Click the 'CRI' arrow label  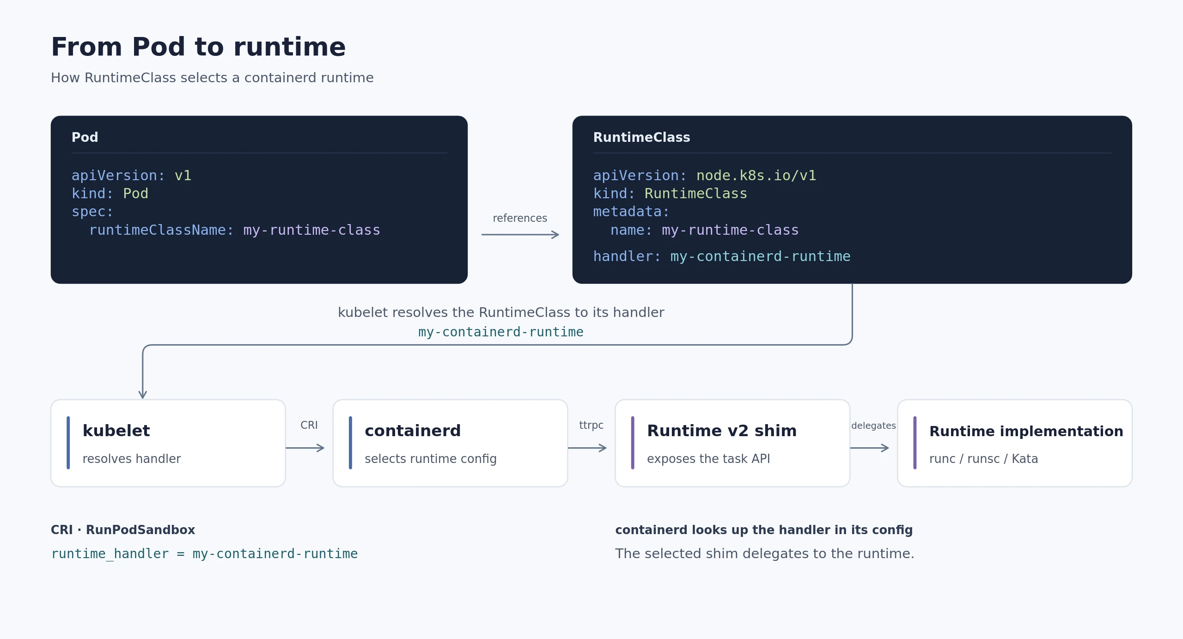pyautogui.click(x=309, y=425)
